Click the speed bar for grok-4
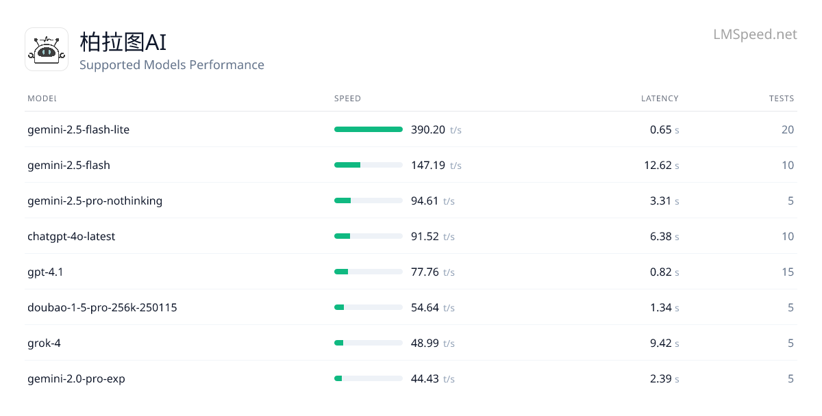Image resolution: width=822 pixels, height=416 pixels. [x=369, y=343]
